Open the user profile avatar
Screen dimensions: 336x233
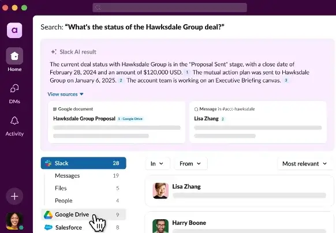[x=14, y=221]
